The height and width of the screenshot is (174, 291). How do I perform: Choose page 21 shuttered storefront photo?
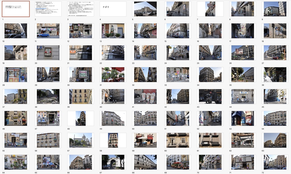(80, 53)
